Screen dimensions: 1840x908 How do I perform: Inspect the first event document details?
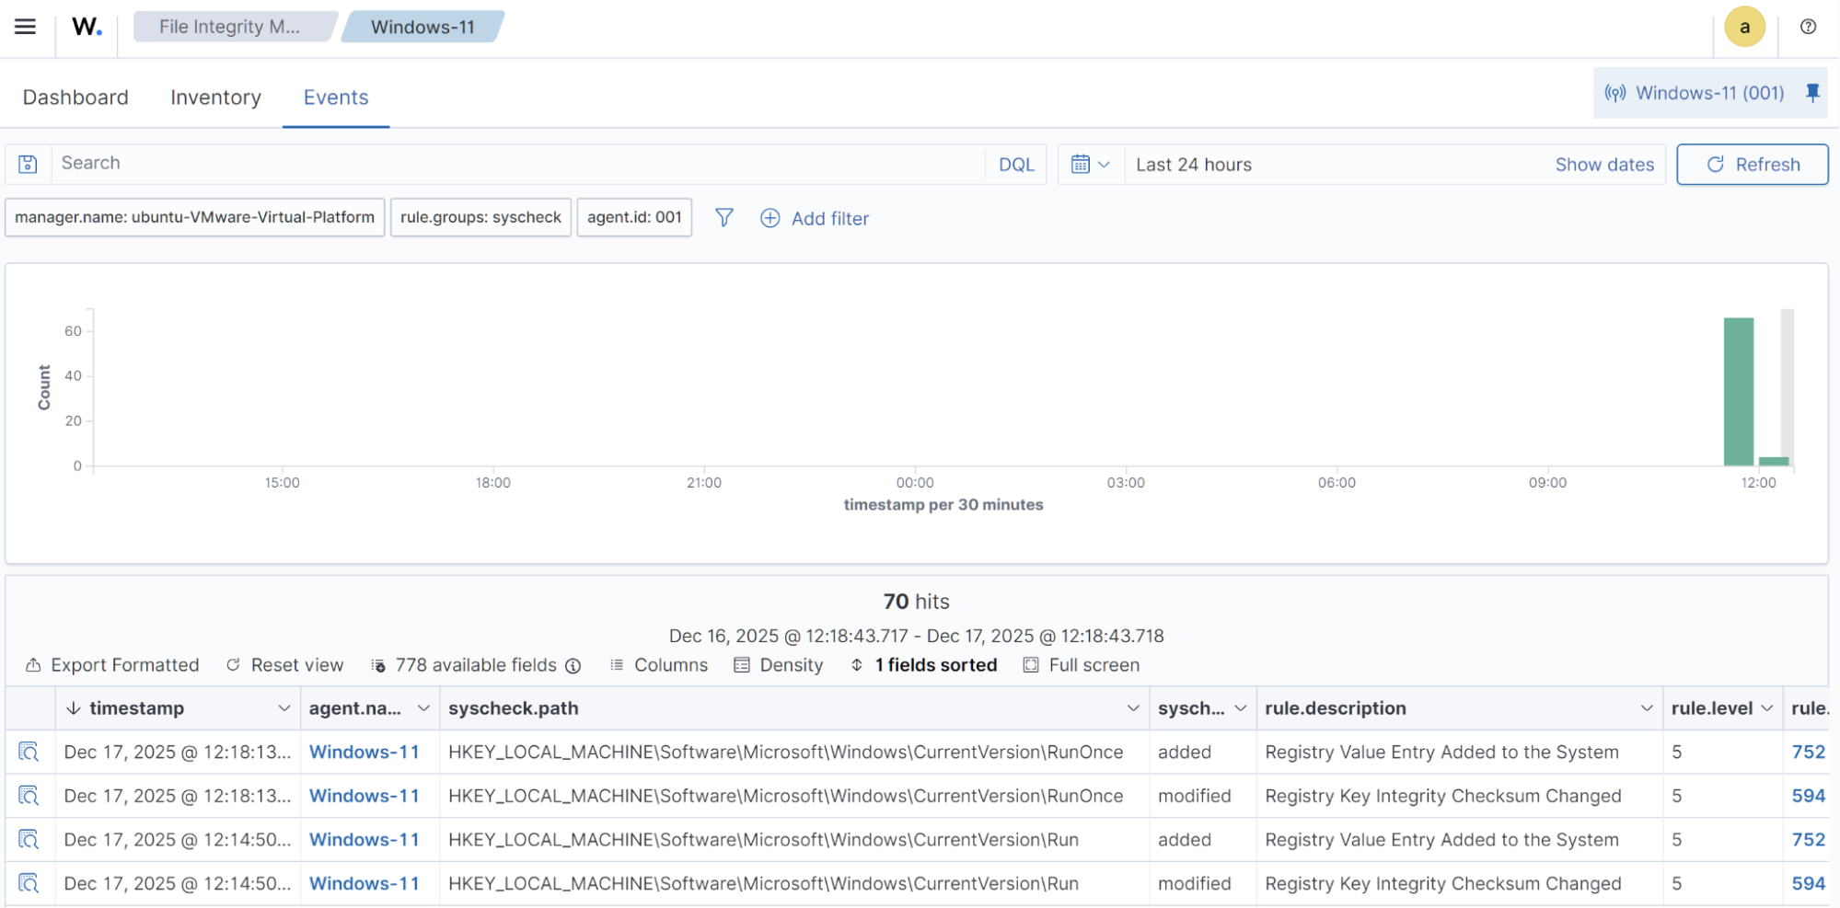click(x=29, y=752)
